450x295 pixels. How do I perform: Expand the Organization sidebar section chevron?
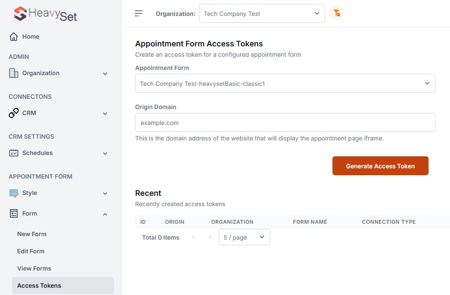coord(105,74)
